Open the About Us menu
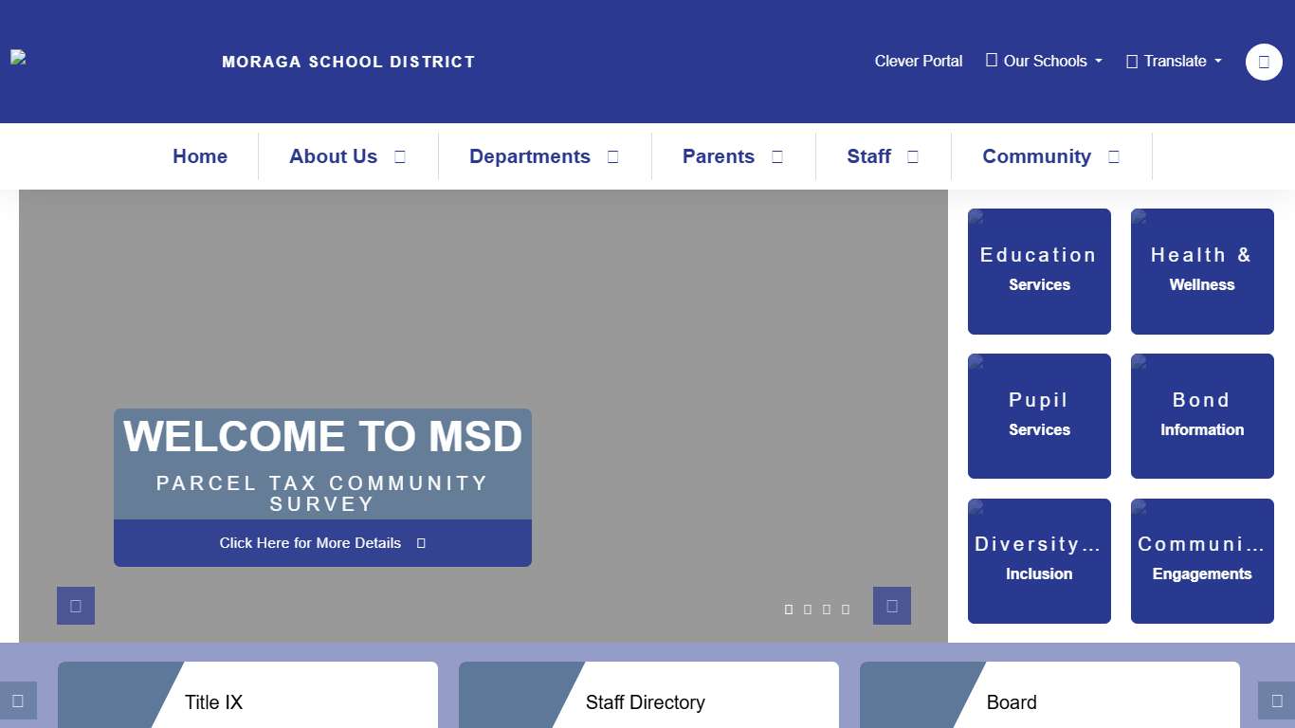 333,156
